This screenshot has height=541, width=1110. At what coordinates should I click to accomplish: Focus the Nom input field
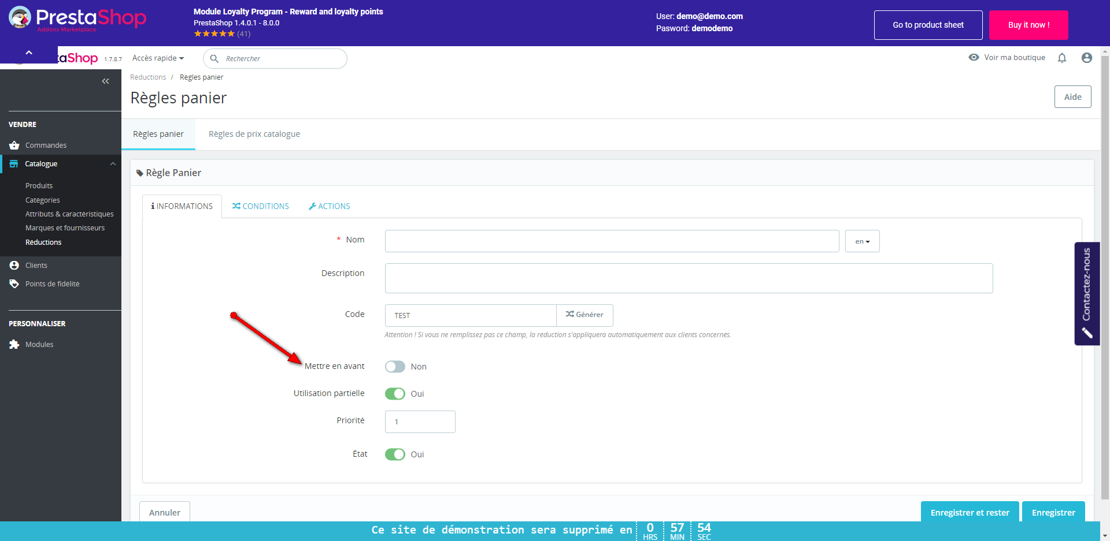point(612,241)
